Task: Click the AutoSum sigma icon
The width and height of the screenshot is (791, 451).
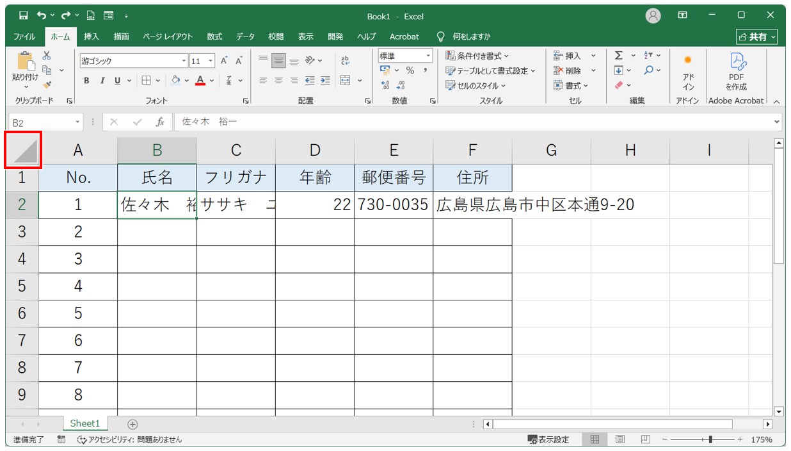Action: pos(619,56)
